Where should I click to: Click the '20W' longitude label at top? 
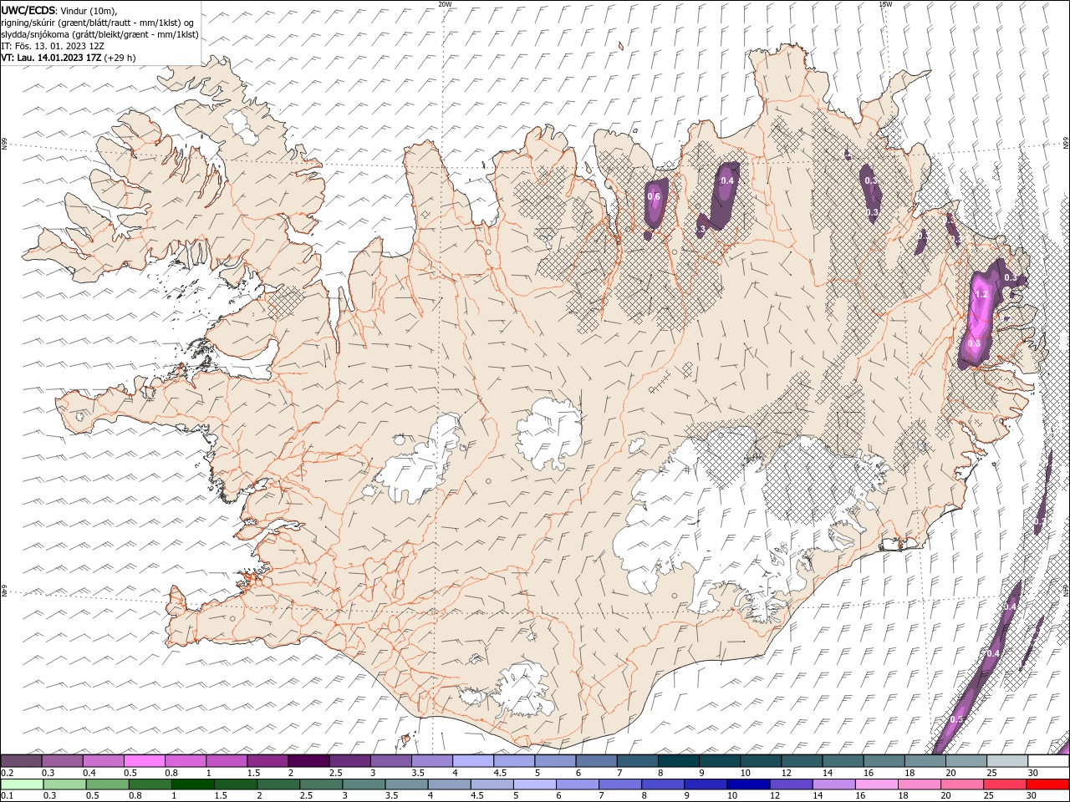click(x=445, y=4)
